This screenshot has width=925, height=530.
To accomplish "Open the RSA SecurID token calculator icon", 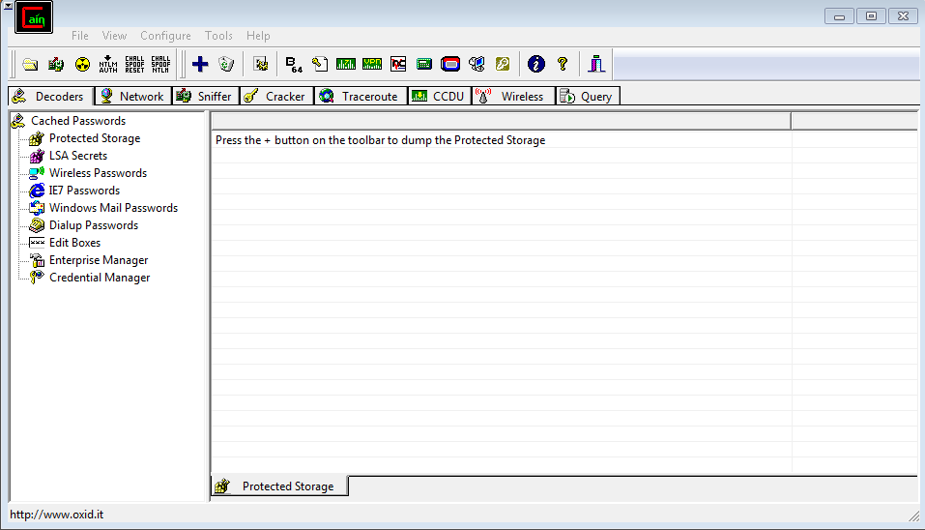I will tap(450, 64).
